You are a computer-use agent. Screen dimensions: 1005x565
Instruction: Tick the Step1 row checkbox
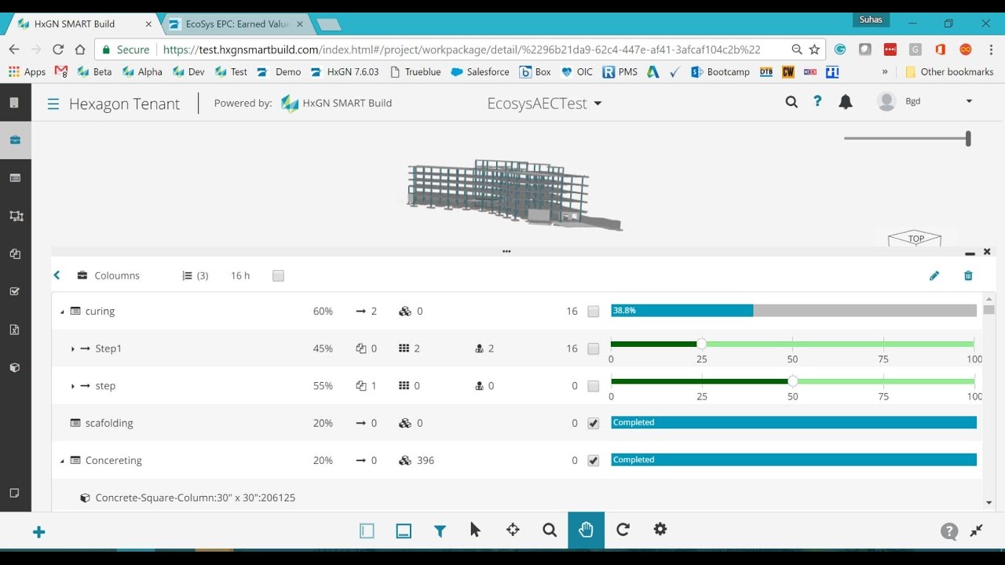594,348
